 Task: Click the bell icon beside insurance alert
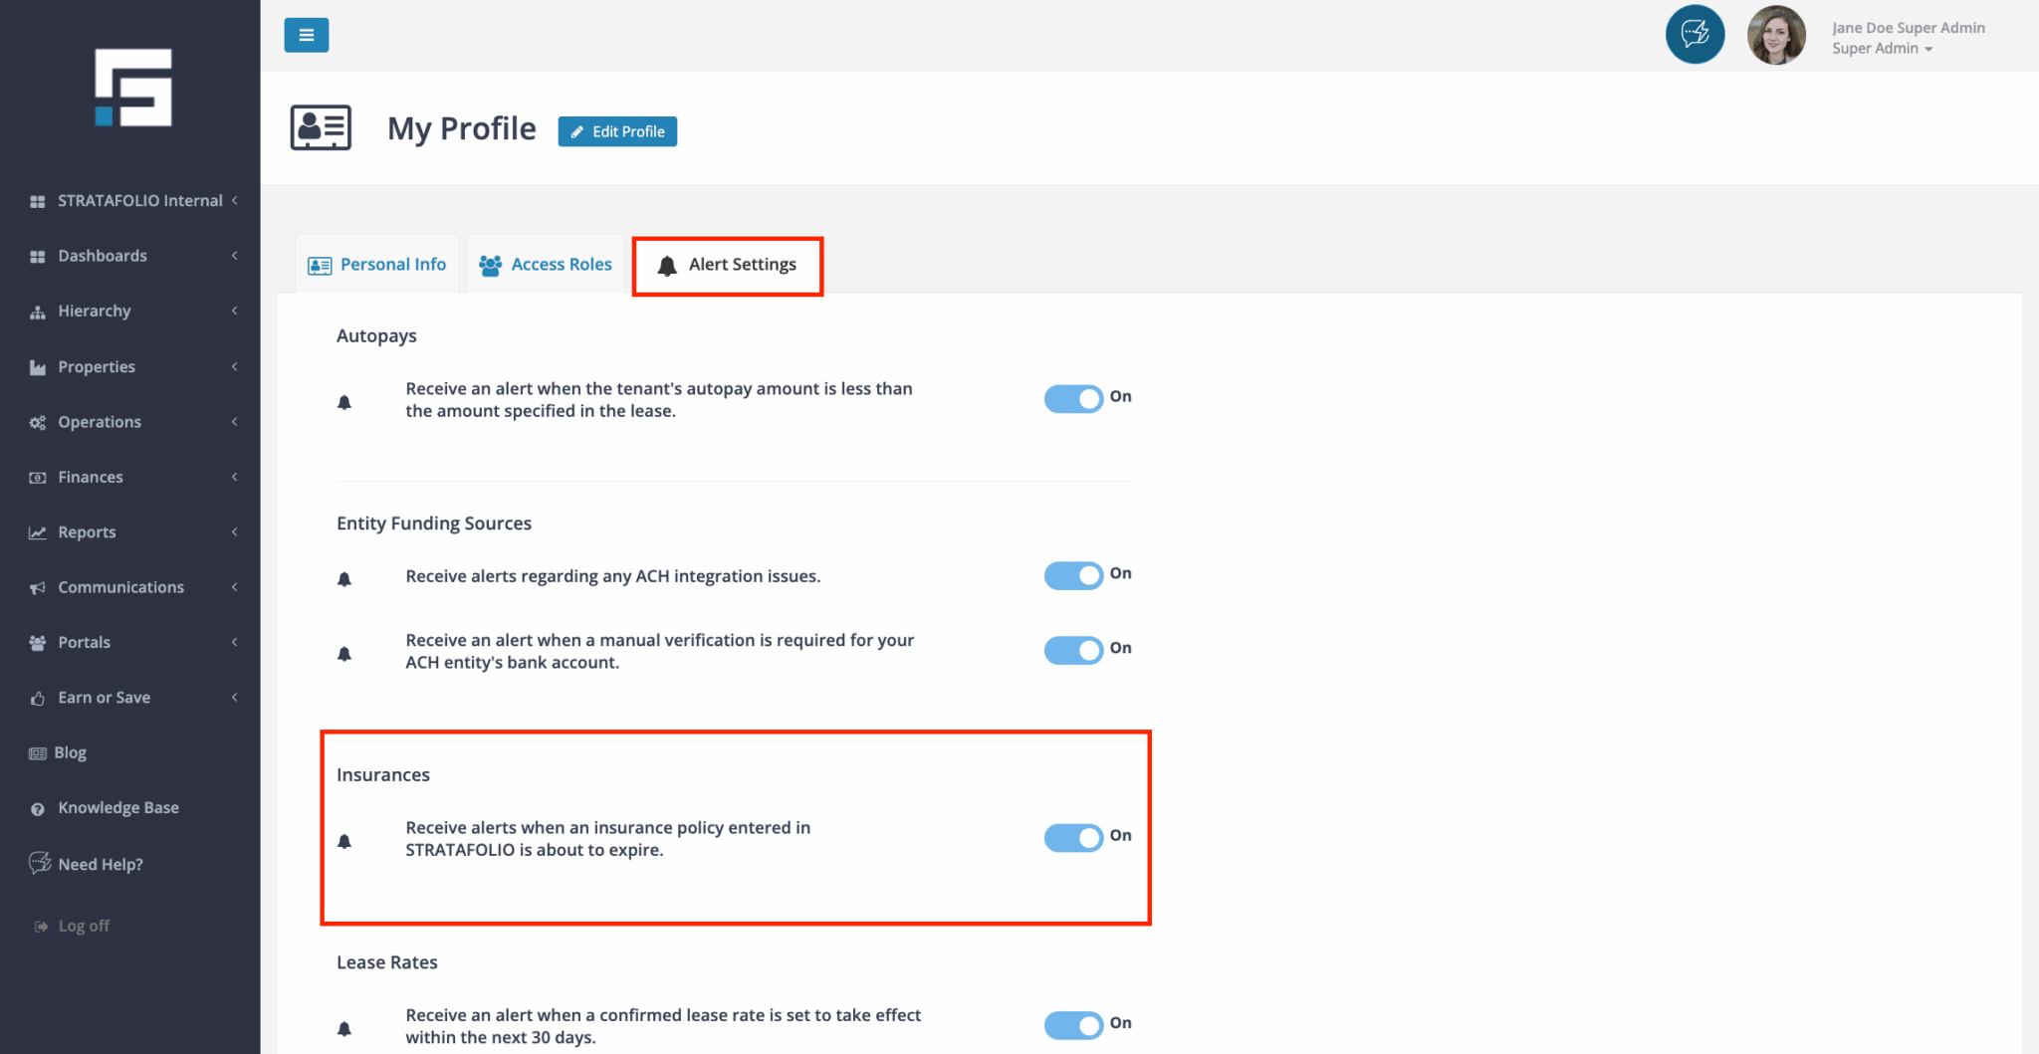344,841
